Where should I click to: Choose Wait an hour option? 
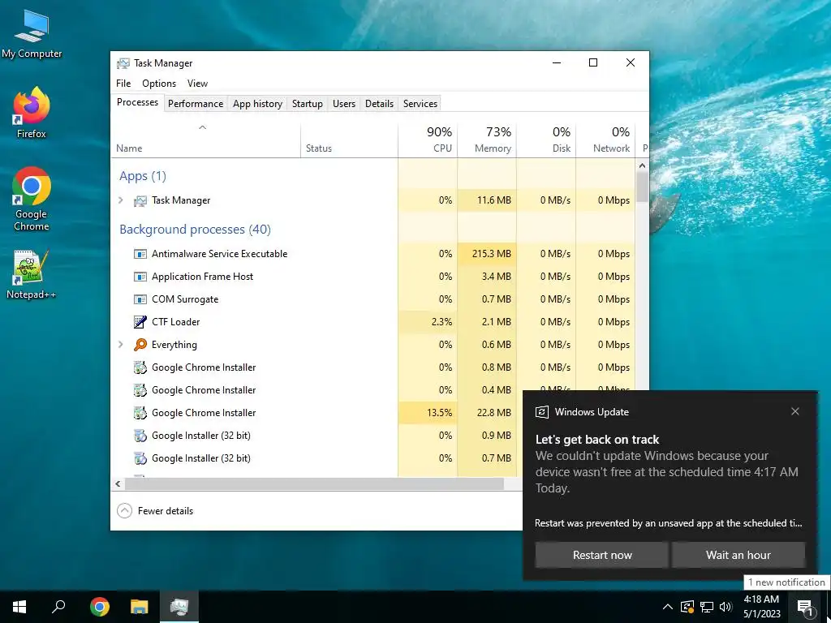(x=738, y=555)
